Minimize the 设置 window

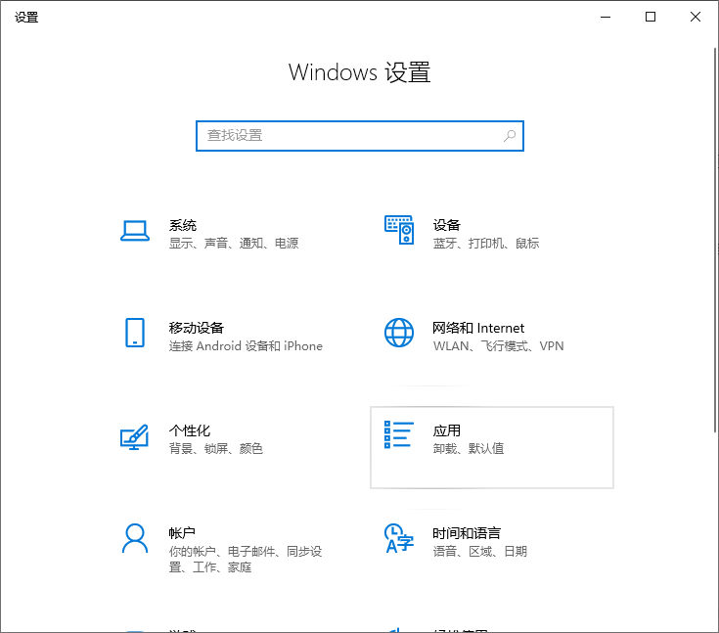tap(606, 17)
